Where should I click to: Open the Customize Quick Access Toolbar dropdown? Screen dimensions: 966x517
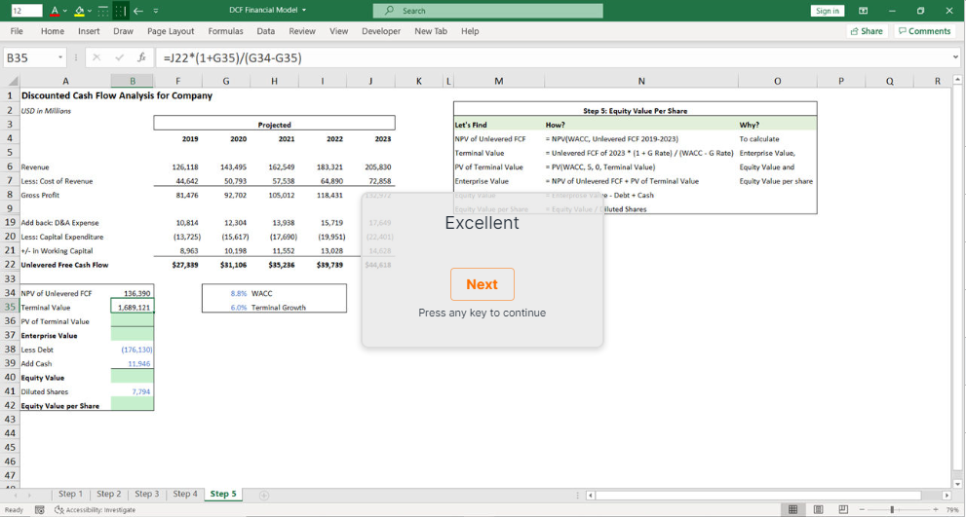(x=156, y=11)
